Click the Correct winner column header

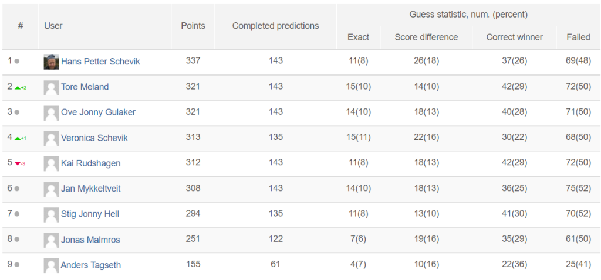(514, 37)
